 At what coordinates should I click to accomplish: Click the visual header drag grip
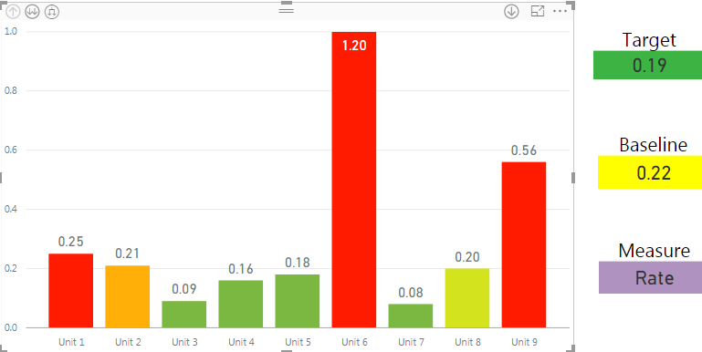tap(286, 10)
